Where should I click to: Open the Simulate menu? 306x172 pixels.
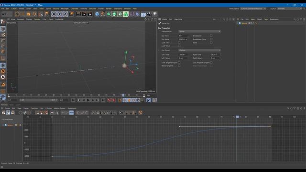[92, 9]
